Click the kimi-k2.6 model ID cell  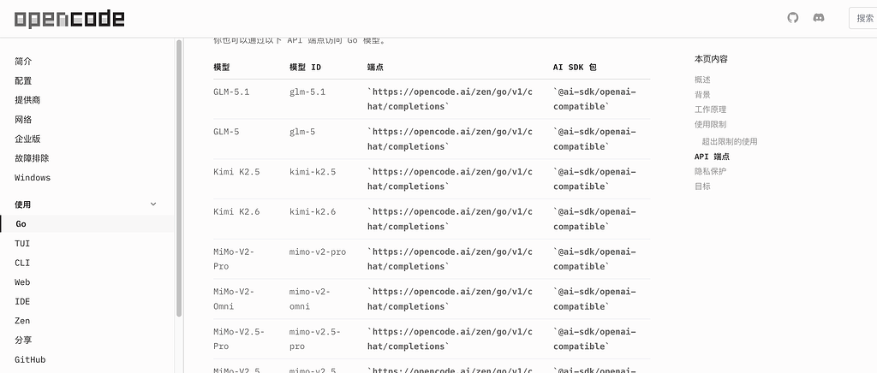tap(313, 212)
